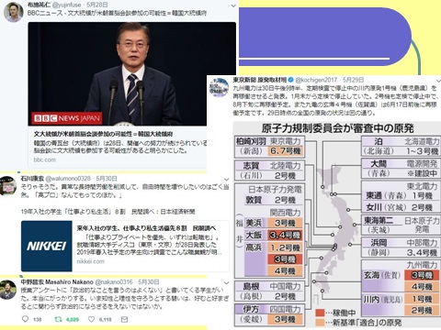Click the 5月29日 timestamp on the Tokyo Shimbun tweet
Viewport: 441px width, 330px height.
tap(353, 80)
